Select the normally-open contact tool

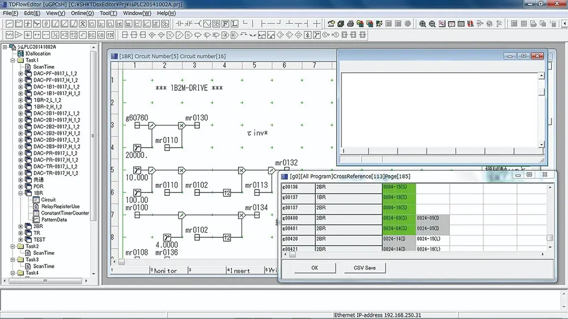[x=179, y=24]
